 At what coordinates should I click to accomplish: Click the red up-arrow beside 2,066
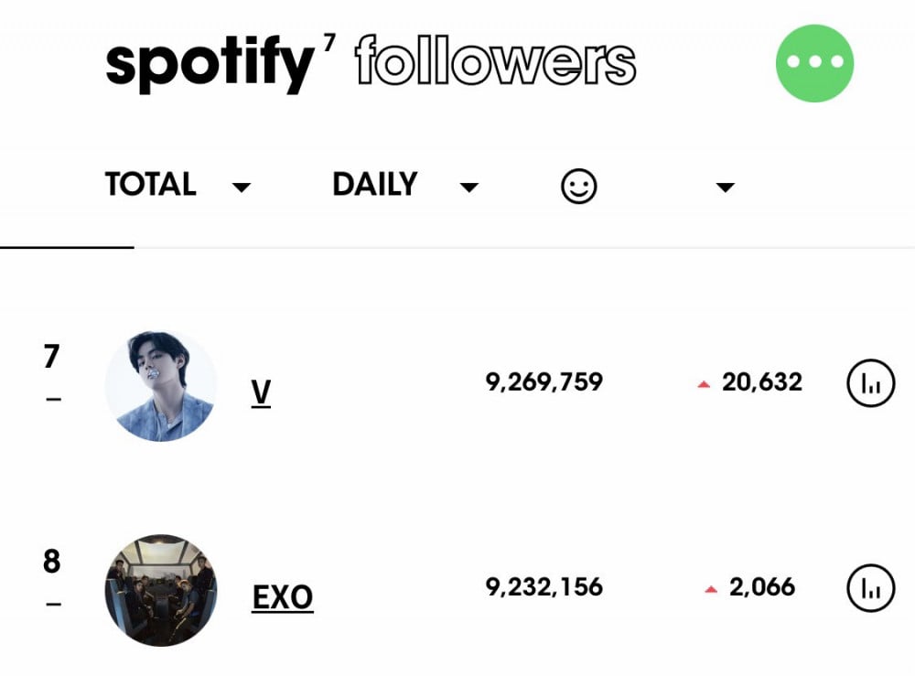(711, 589)
